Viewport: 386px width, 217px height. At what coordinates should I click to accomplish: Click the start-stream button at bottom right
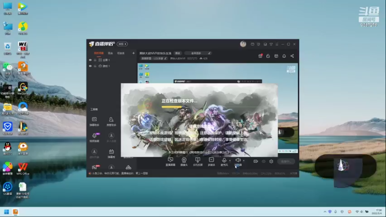(x=286, y=162)
